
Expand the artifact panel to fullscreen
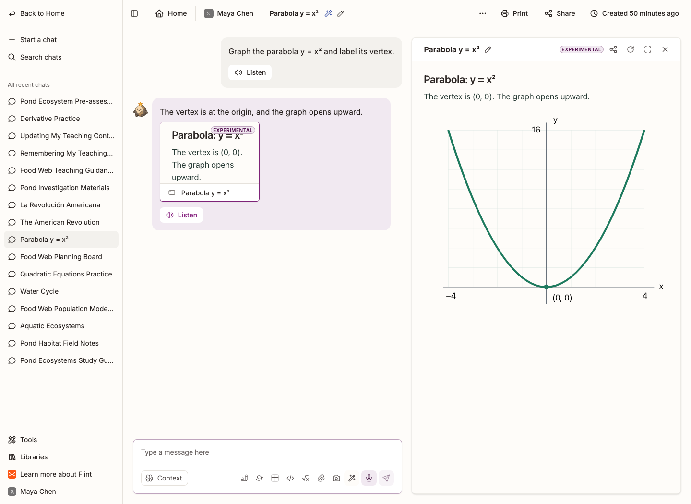click(x=648, y=49)
